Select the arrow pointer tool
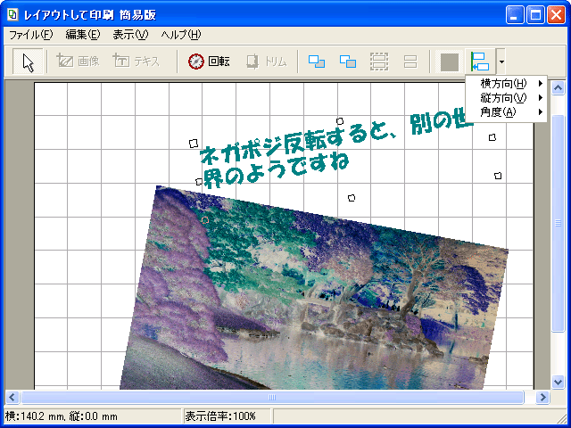 point(28,62)
